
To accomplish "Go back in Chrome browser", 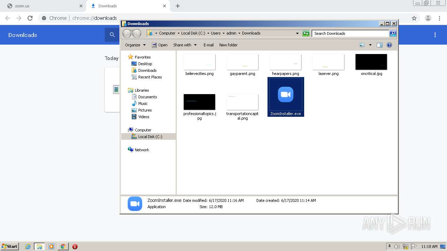I will point(8,18).
